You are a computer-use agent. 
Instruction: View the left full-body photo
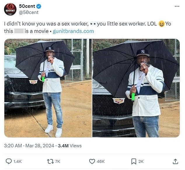click(48, 88)
